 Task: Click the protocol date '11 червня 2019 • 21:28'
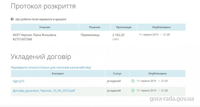(154, 34)
